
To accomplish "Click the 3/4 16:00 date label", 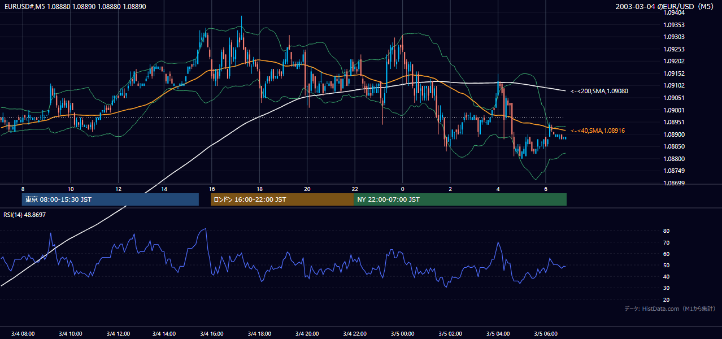I will (212, 333).
